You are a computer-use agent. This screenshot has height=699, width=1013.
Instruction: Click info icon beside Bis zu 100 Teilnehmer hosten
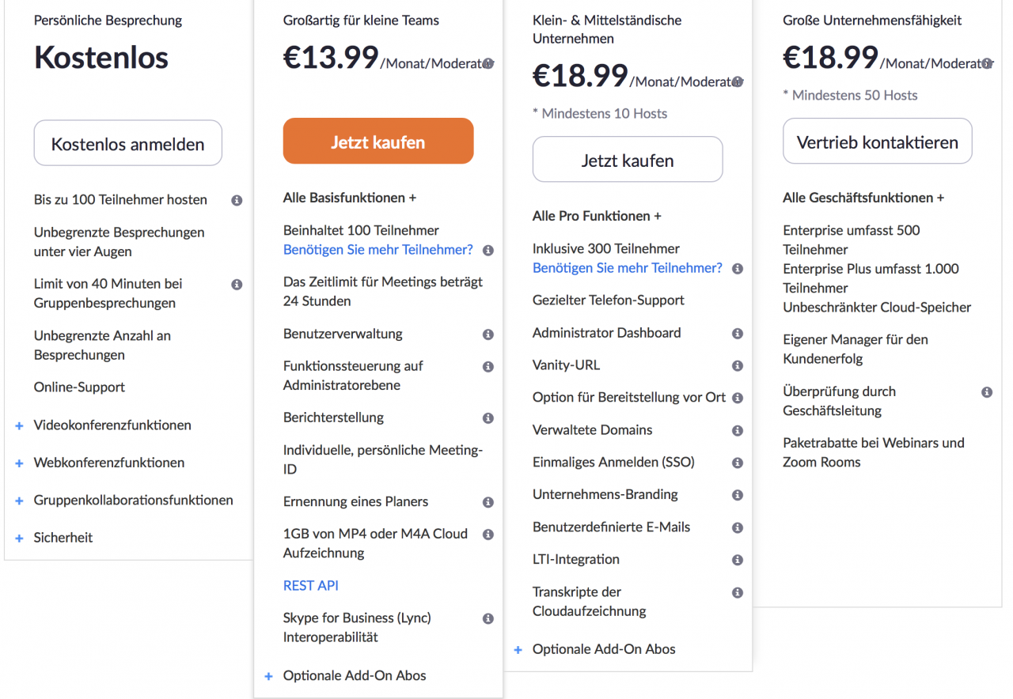pos(237,201)
